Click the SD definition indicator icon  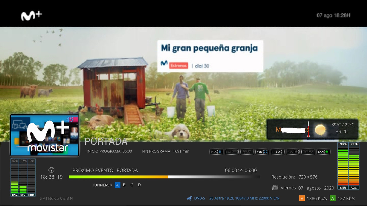click(x=278, y=152)
